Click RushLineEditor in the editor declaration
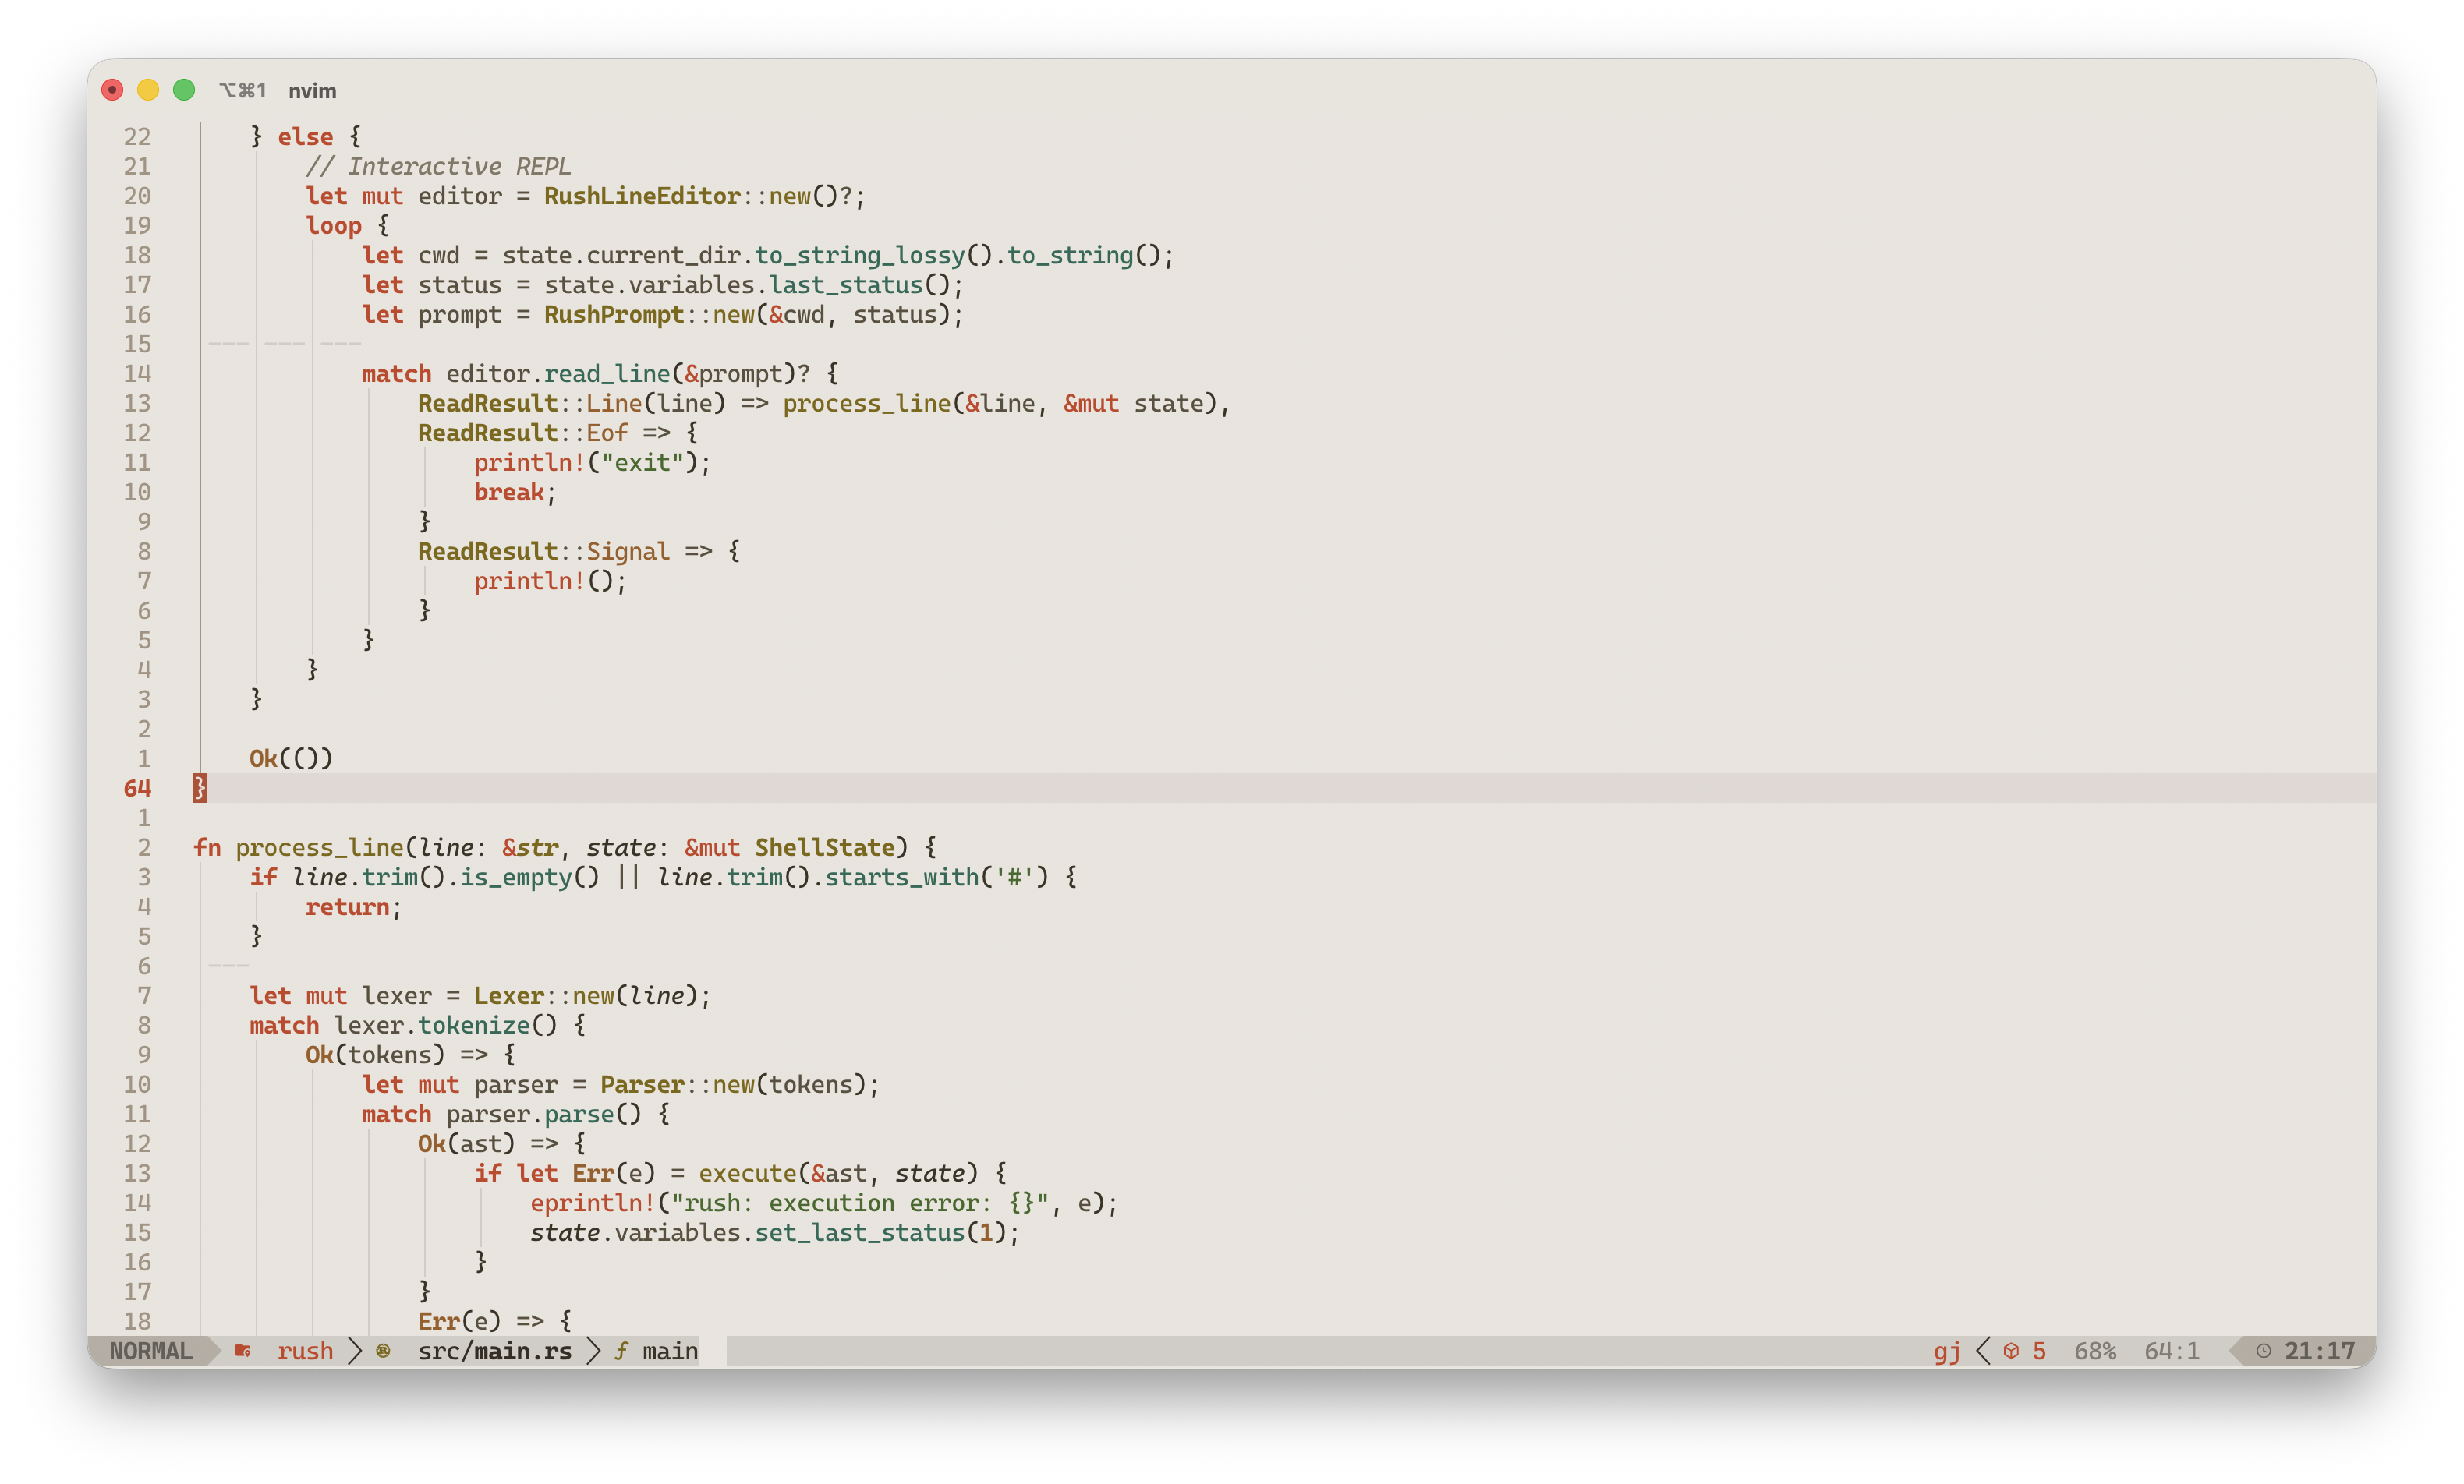Screen dimensions: 2464x1484 [642, 196]
